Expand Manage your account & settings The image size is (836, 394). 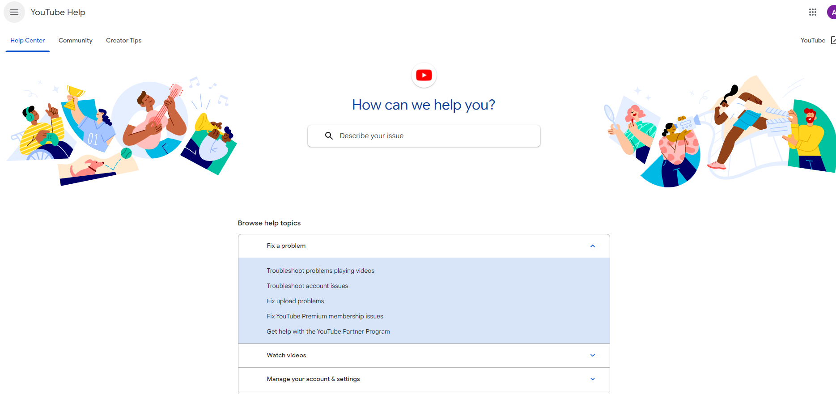tap(424, 379)
